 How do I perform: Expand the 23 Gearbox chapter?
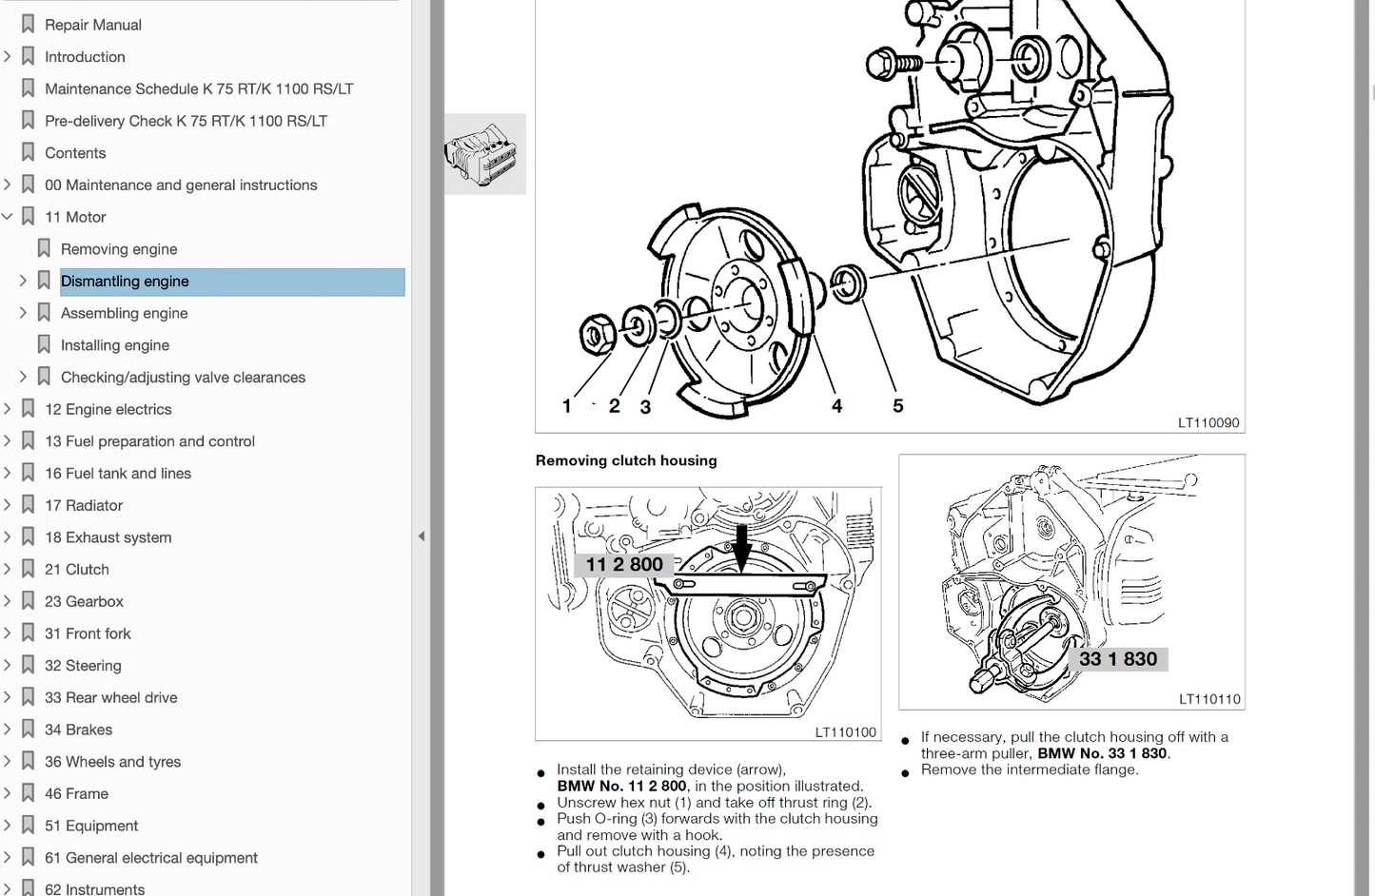[x=8, y=601]
